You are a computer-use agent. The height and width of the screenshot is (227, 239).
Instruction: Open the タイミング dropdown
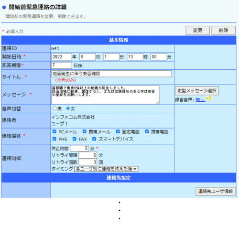click(x=106, y=169)
